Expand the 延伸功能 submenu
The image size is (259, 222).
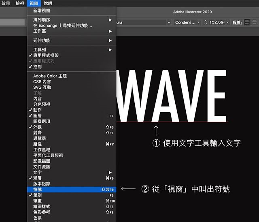[72, 41]
